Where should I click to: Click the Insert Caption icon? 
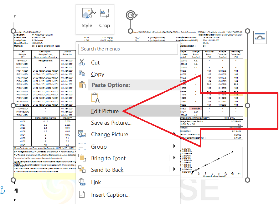point(82,194)
